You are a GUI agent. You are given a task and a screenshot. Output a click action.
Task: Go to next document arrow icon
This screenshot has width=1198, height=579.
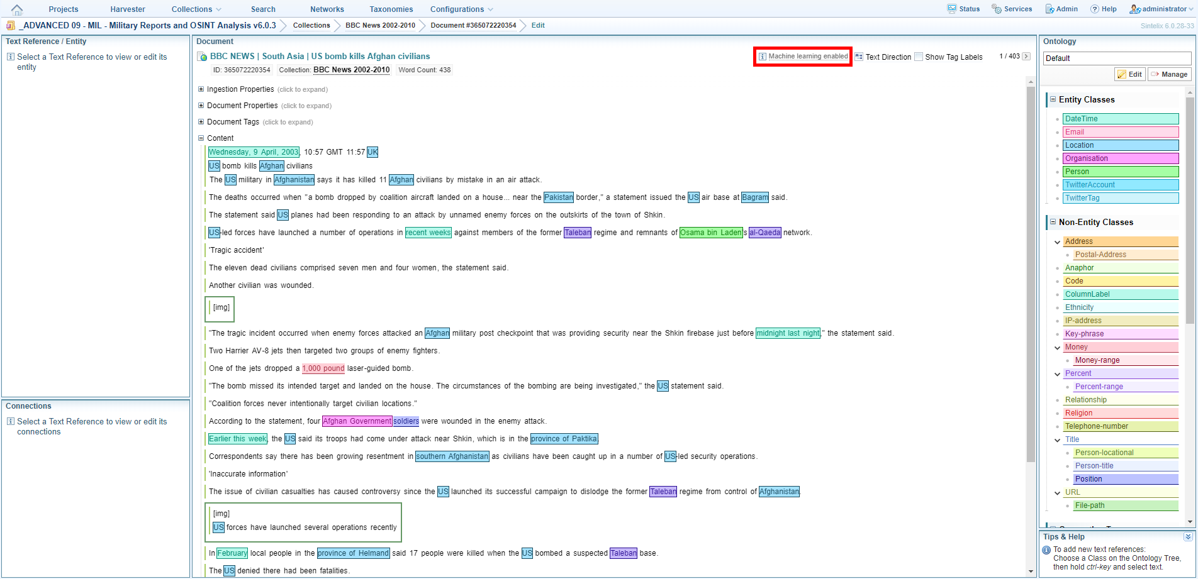(x=1026, y=57)
